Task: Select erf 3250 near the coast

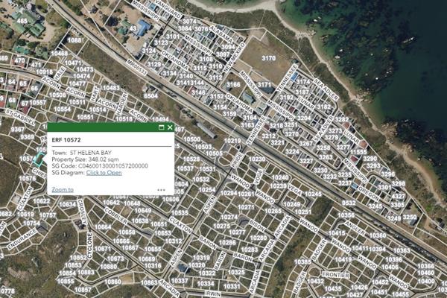Action: 410,218
